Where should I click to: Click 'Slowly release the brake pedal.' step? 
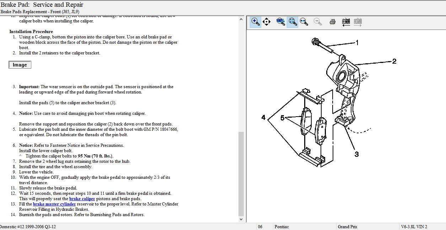pos(48,188)
